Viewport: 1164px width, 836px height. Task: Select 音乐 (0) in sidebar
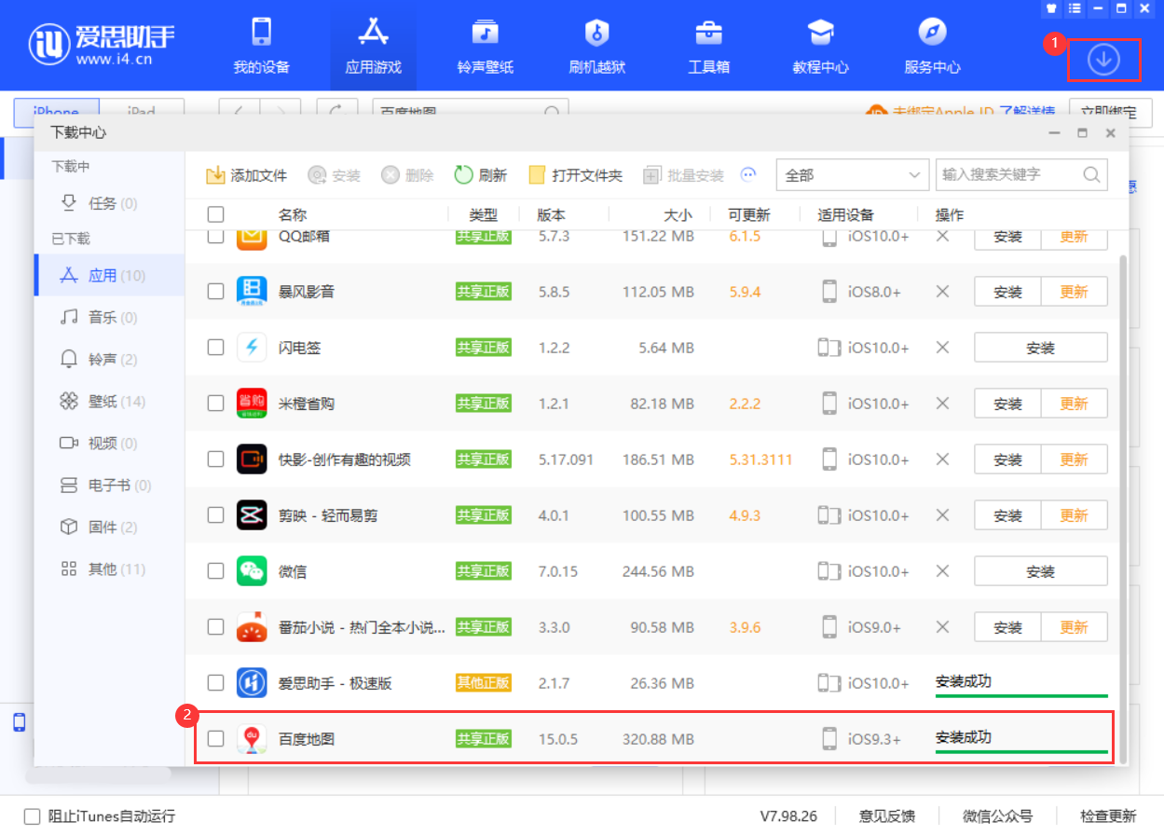(110, 318)
